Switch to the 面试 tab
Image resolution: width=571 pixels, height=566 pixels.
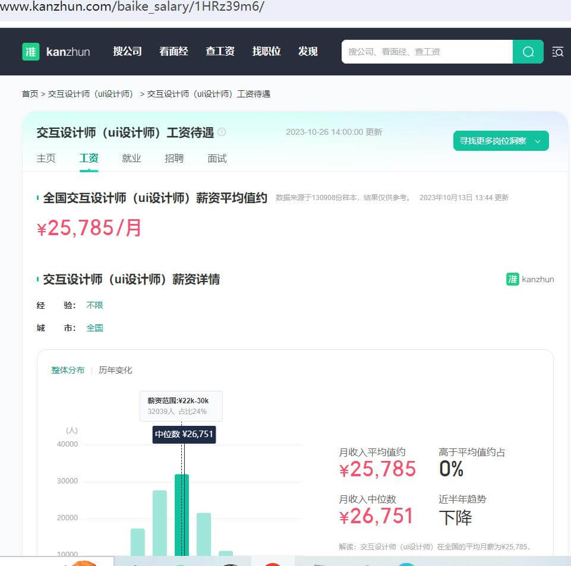pos(217,159)
